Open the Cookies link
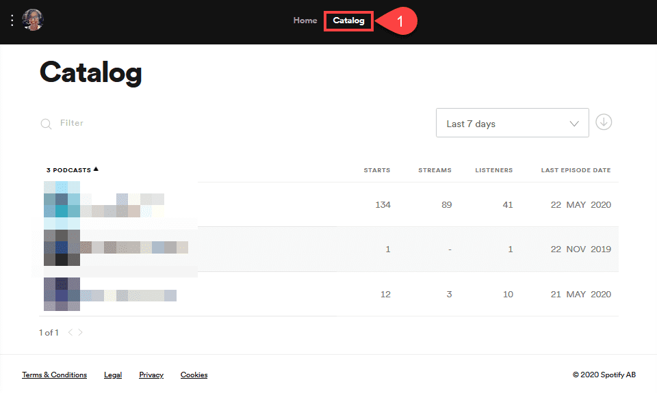657x393 pixels. pos(194,375)
